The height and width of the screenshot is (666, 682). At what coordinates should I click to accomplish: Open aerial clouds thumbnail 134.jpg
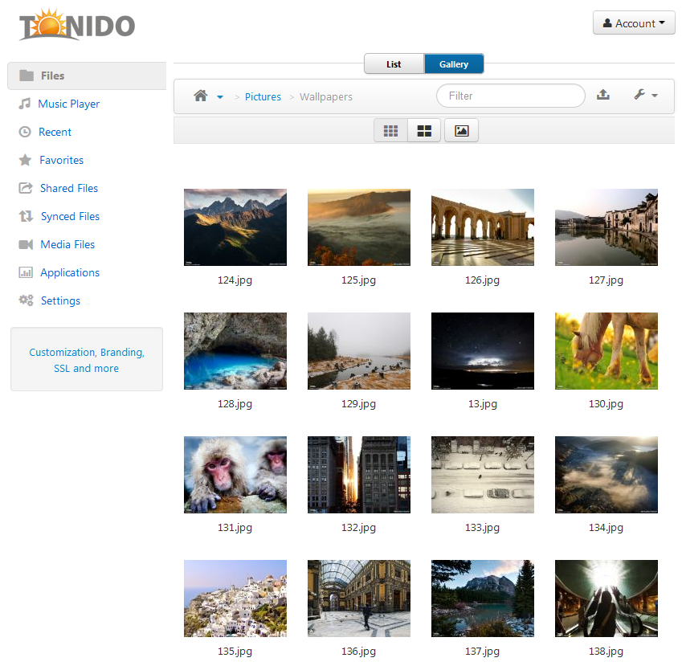point(606,475)
